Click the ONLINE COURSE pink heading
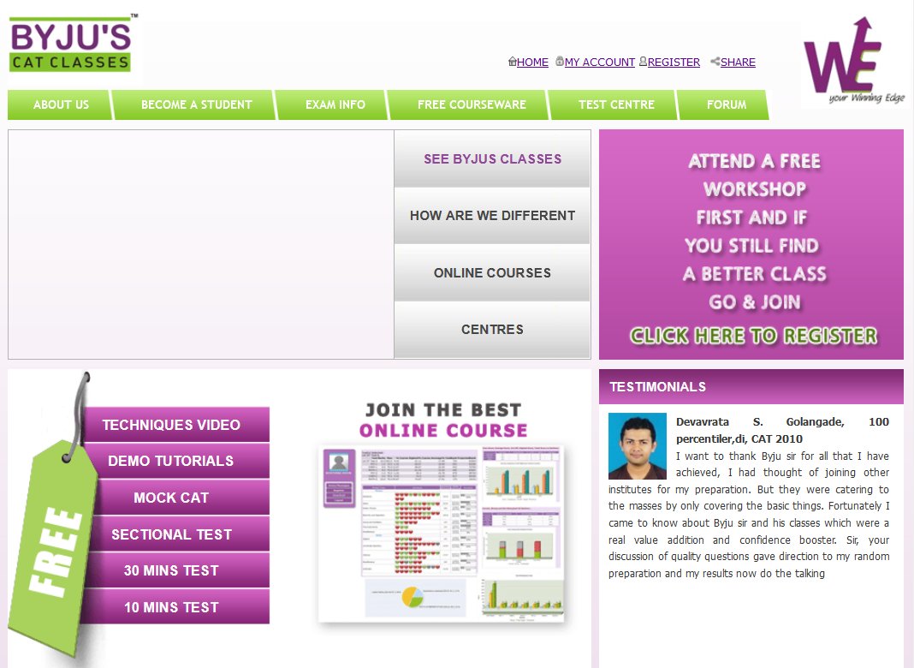This screenshot has height=668, width=914. (443, 431)
